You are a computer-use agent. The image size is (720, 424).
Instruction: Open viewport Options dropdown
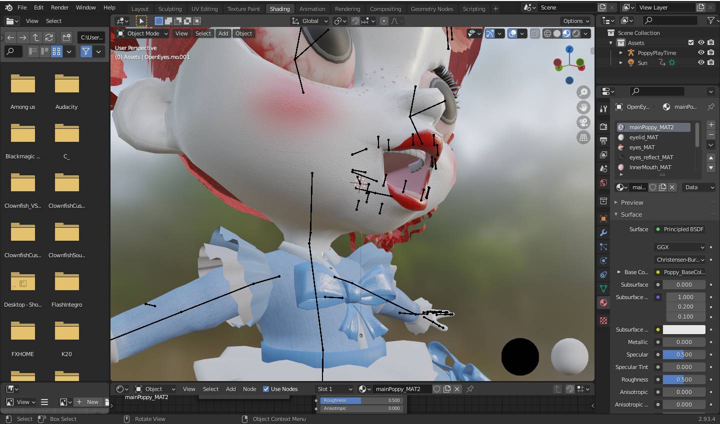(576, 21)
